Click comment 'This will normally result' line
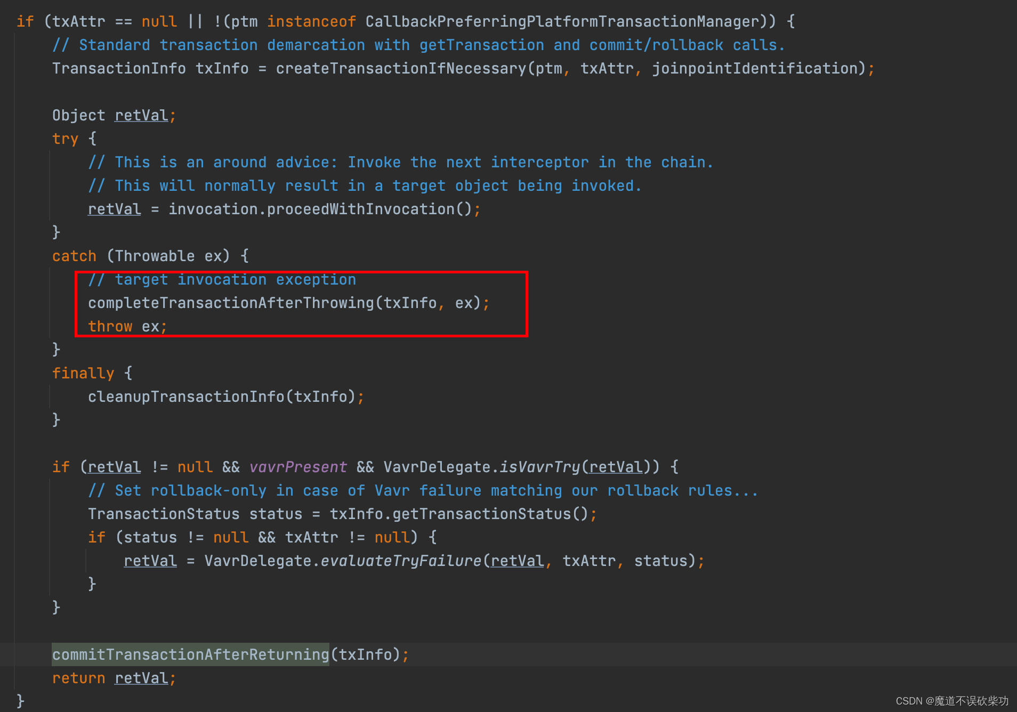This screenshot has height=712, width=1017. (x=365, y=186)
